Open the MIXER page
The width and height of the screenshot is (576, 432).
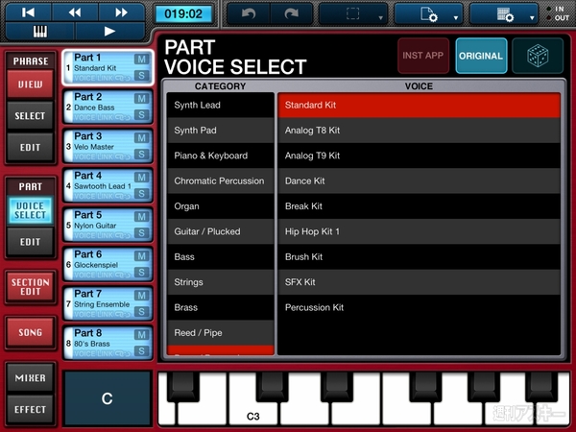pos(30,378)
